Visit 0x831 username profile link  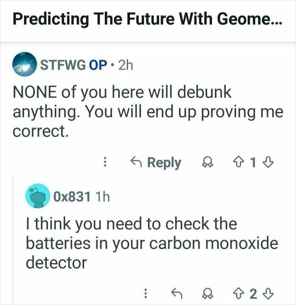click(x=72, y=196)
